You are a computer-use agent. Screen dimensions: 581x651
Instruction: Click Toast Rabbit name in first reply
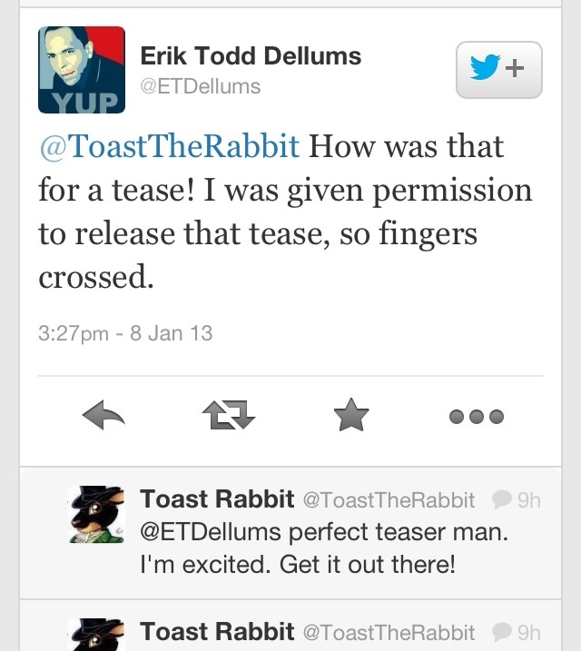[x=217, y=499]
